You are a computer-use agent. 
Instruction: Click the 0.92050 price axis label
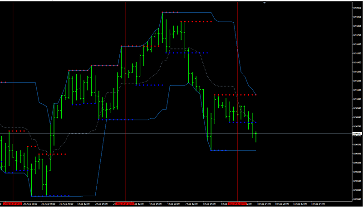pyautogui.click(x=357, y=7)
